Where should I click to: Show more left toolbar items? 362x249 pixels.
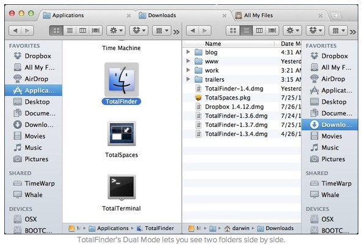tap(176, 32)
